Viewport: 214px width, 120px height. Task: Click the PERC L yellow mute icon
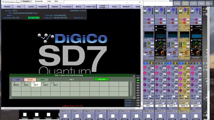click(175, 63)
